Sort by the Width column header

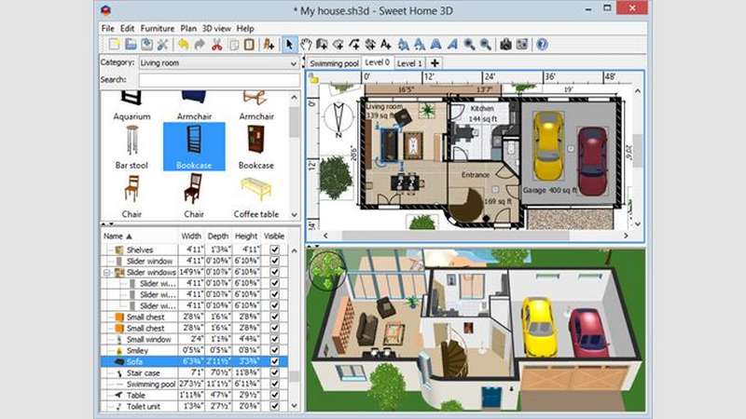[191, 237]
